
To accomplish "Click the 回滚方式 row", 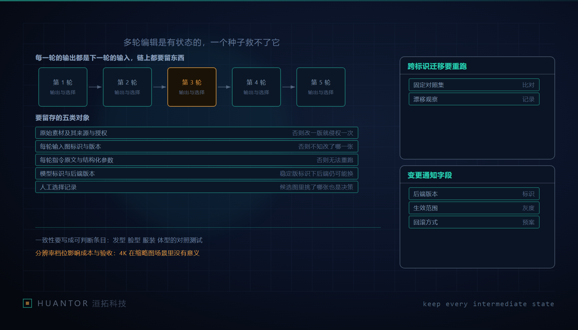I will pyautogui.click(x=474, y=222).
